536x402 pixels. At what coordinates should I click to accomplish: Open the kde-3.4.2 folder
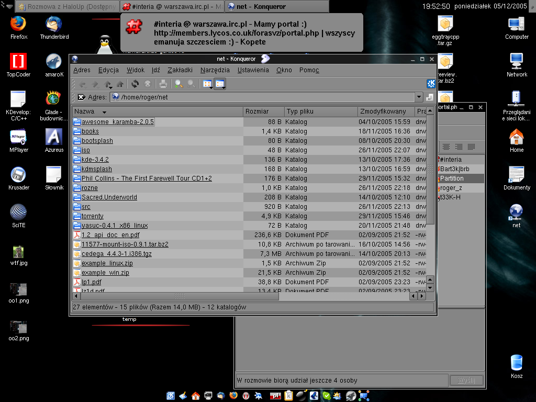pos(95,159)
